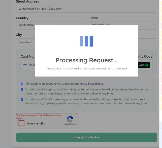This screenshot has width=162, height=148.
Task: Click the City field label
Action: (19, 35)
